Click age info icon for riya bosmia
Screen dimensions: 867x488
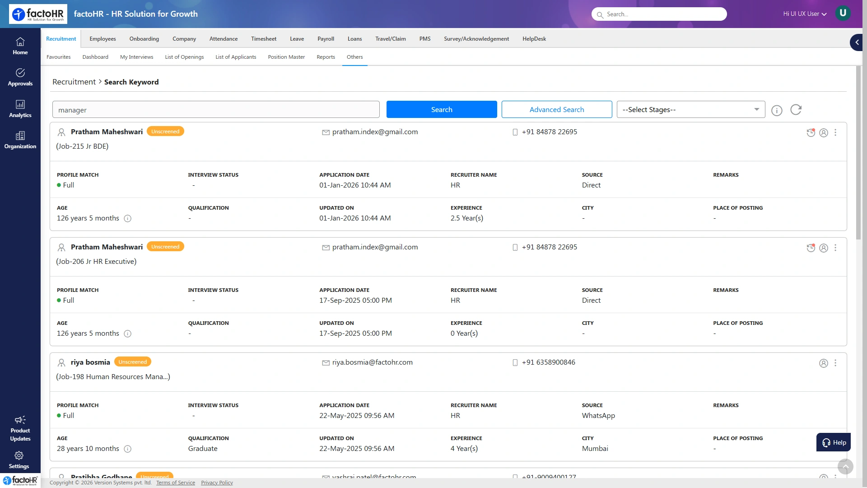pyautogui.click(x=128, y=449)
